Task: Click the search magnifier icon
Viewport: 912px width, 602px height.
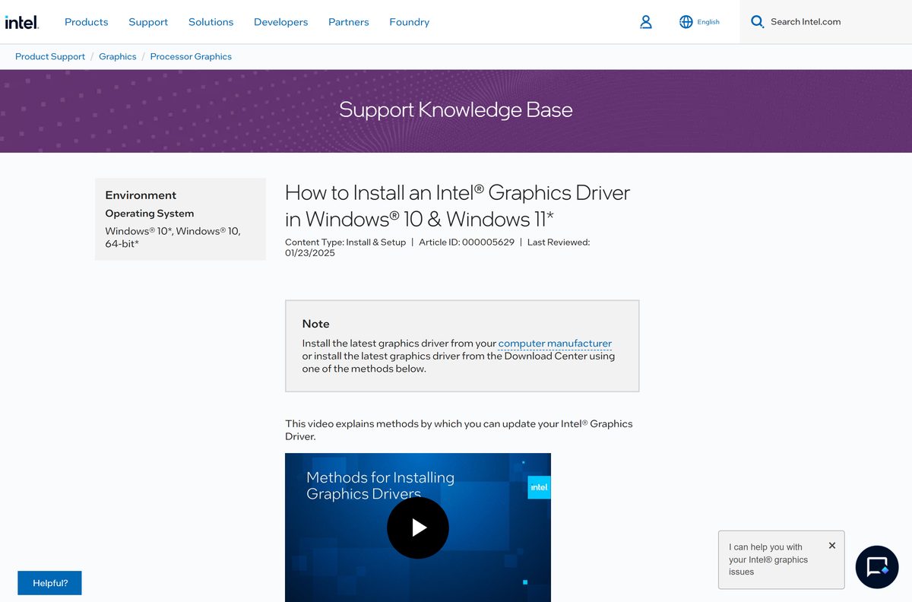Action: [x=757, y=22]
